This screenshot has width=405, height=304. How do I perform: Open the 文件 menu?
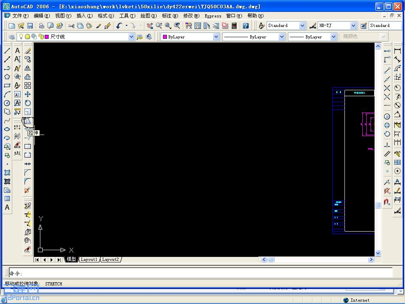point(21,16)
